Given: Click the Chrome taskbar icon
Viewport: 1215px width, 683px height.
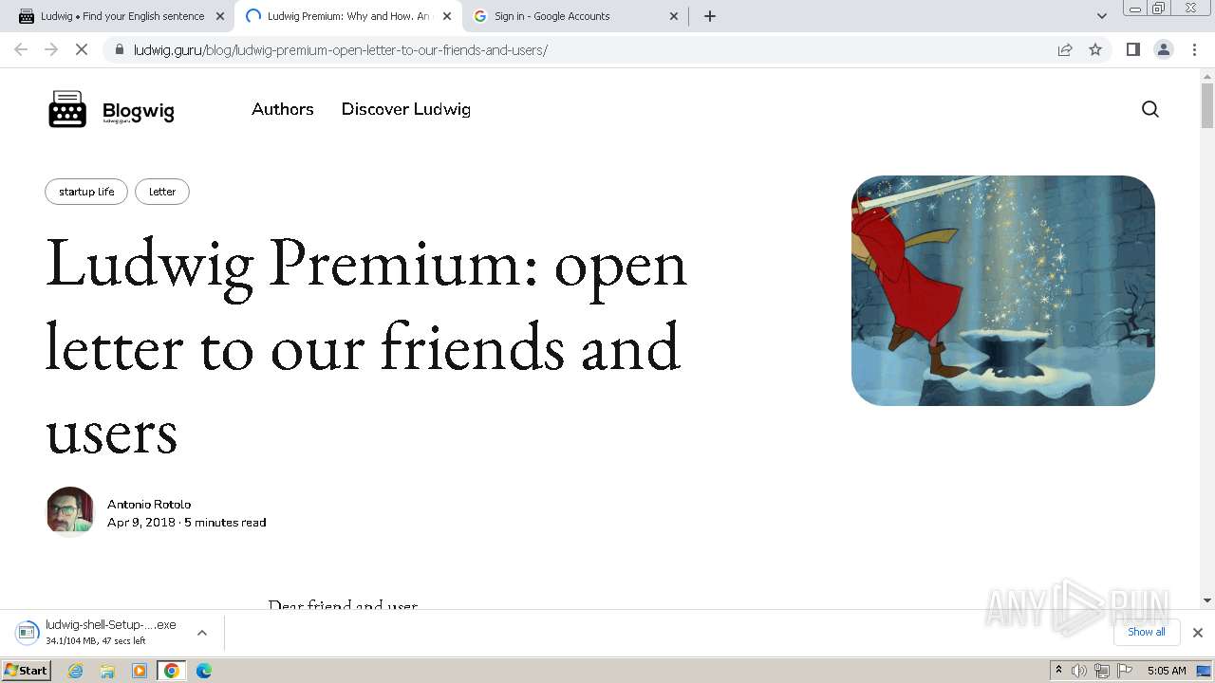Looking at the screenshot, I should pos(172,671).
